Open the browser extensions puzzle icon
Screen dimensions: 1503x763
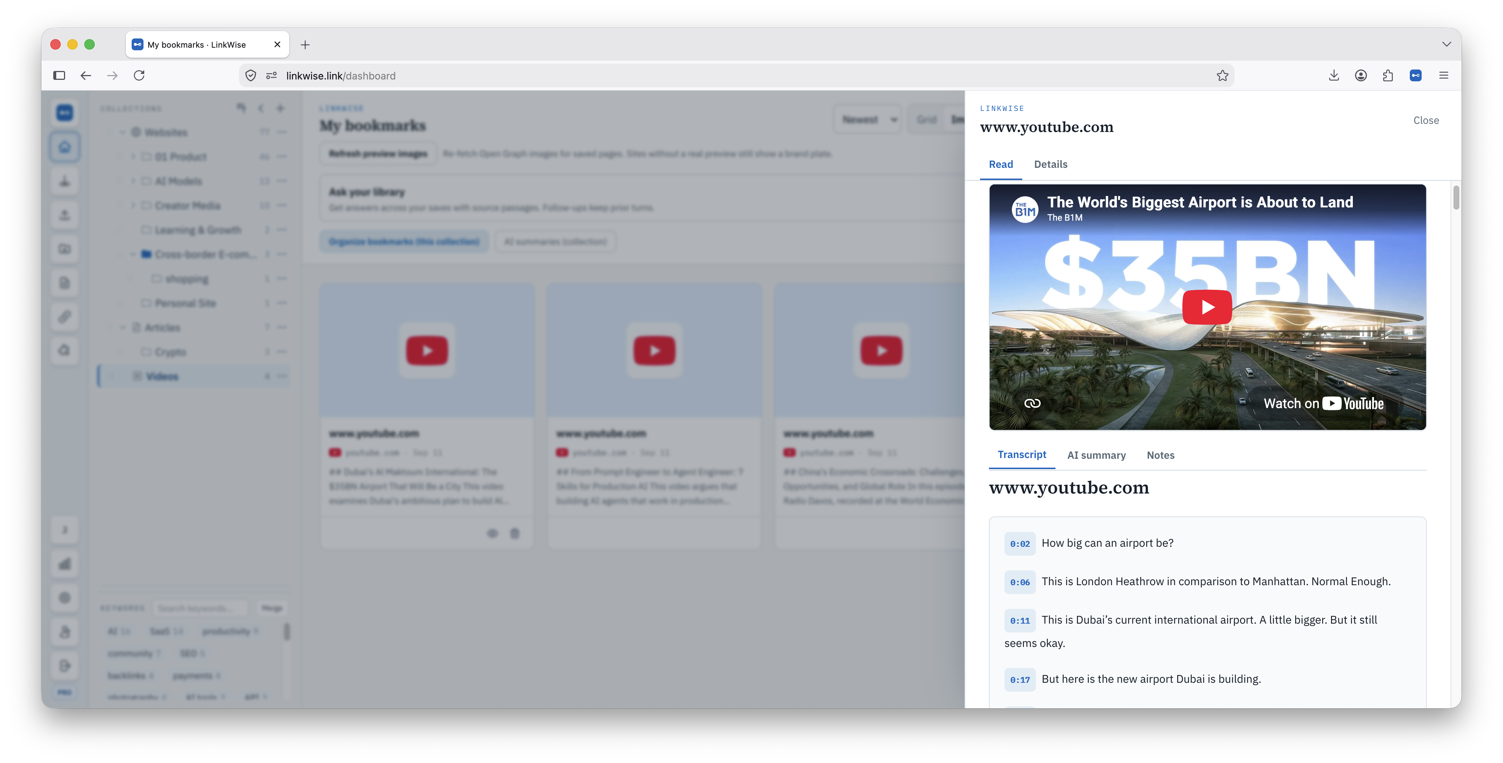point(1388,75)
